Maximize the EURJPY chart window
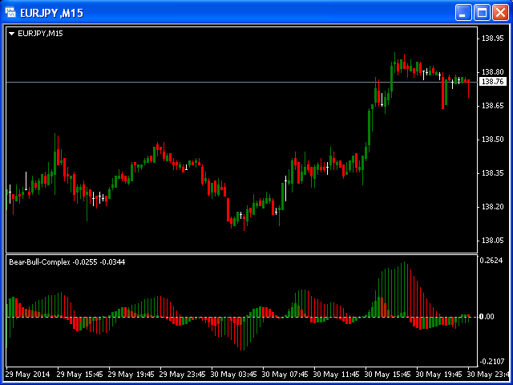Image resolution: width=513 pixels, height=385 pixels. point(483,13)
